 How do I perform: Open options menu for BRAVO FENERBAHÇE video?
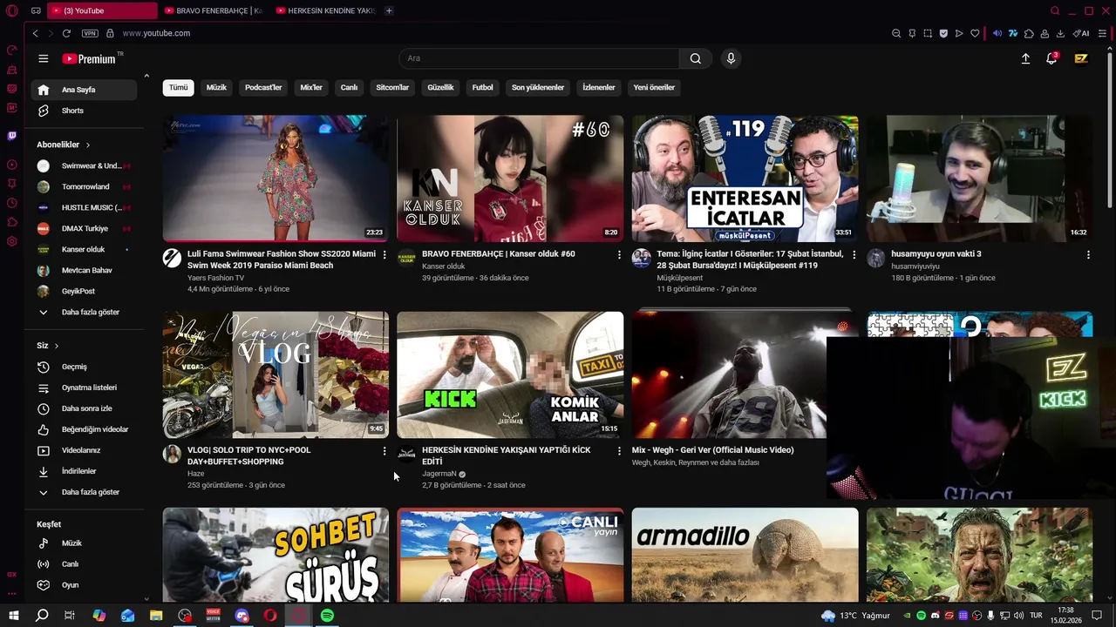(620, 254)
